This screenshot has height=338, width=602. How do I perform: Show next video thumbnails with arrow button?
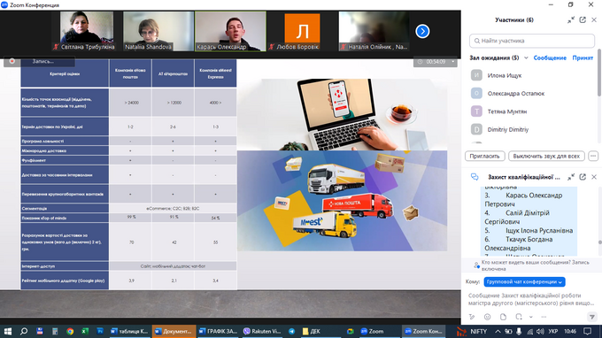422,31
